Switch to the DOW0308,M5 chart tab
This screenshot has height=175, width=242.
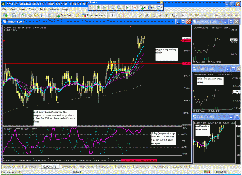coord(12,166)
